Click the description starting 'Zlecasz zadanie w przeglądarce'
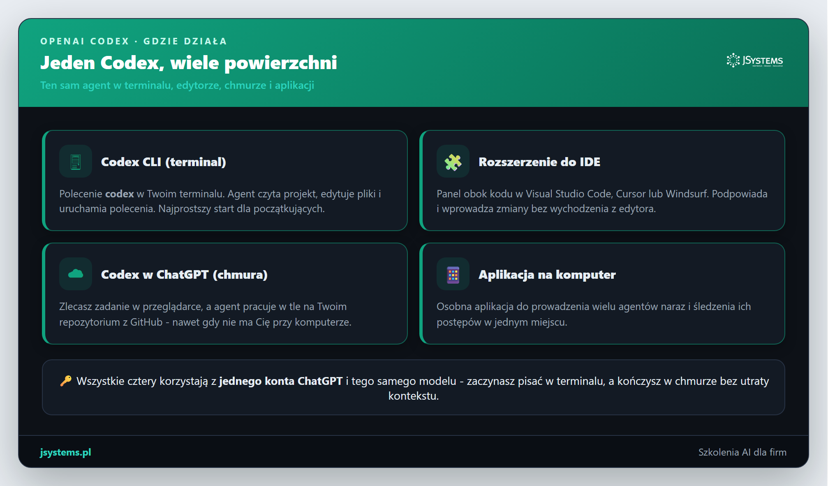The image size is (828, 486). (x=205, y=314)
